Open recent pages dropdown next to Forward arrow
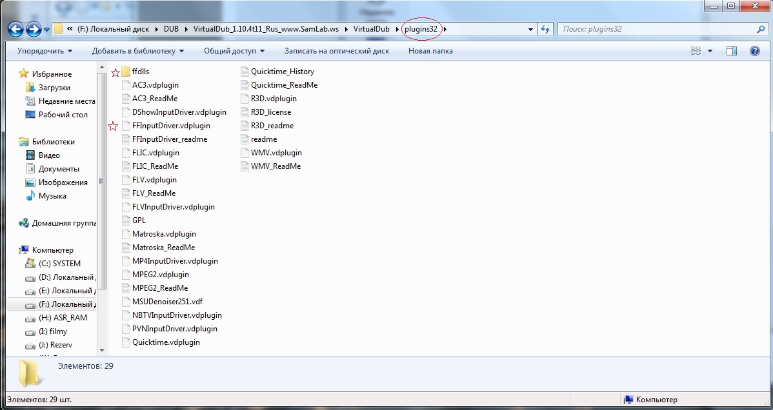 (x=47, y=30)
